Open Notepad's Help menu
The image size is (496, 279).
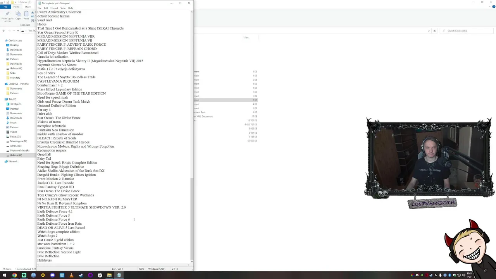tap(71, 8)
